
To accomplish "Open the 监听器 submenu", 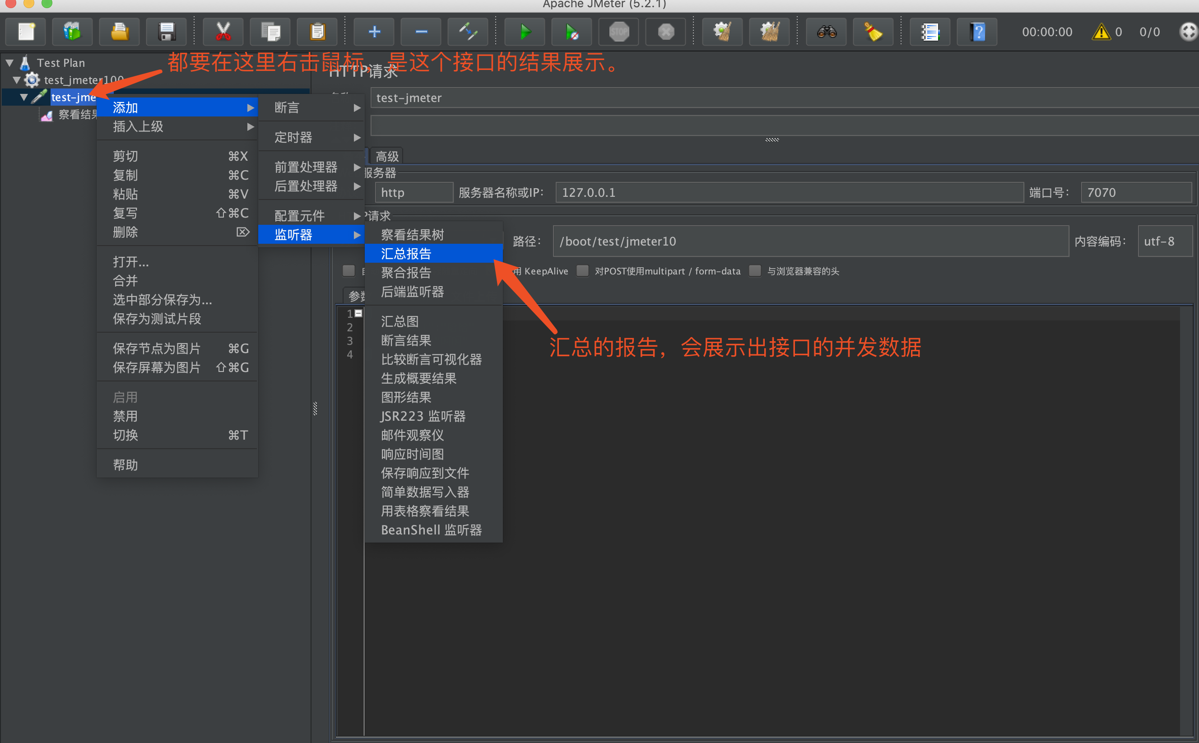I will click(311, 235).
